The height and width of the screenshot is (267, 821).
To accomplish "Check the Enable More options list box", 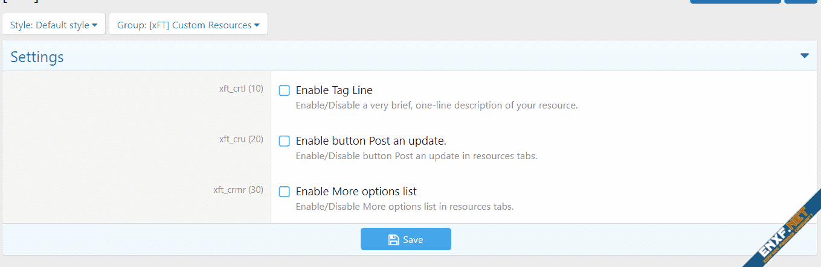I will point(285,192).
